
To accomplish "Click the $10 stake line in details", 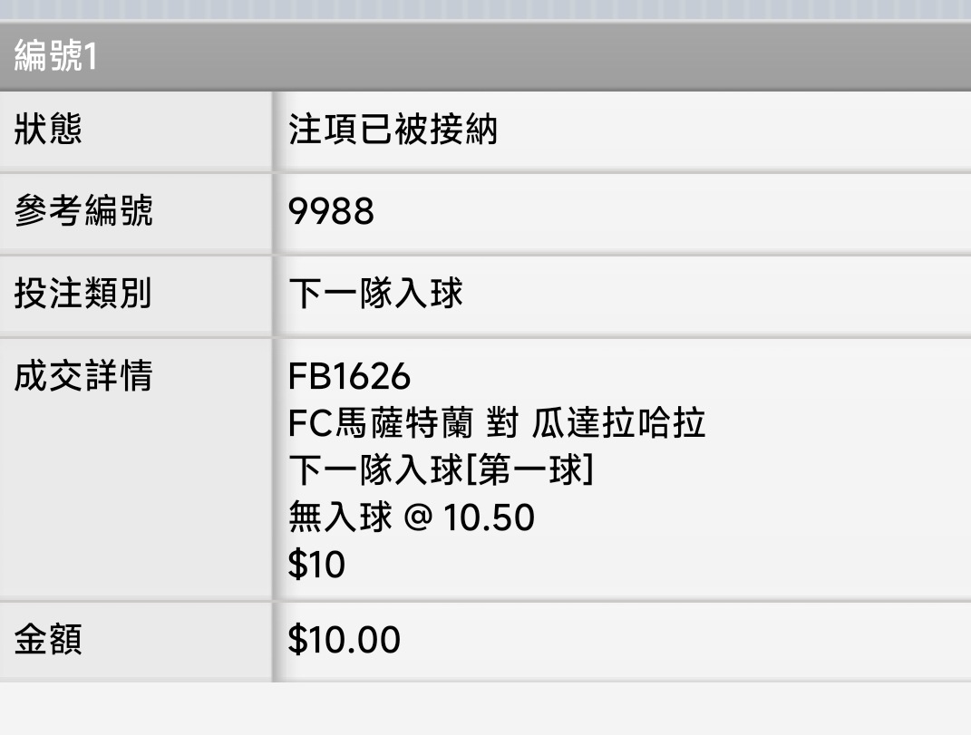I will coord(316,564).
